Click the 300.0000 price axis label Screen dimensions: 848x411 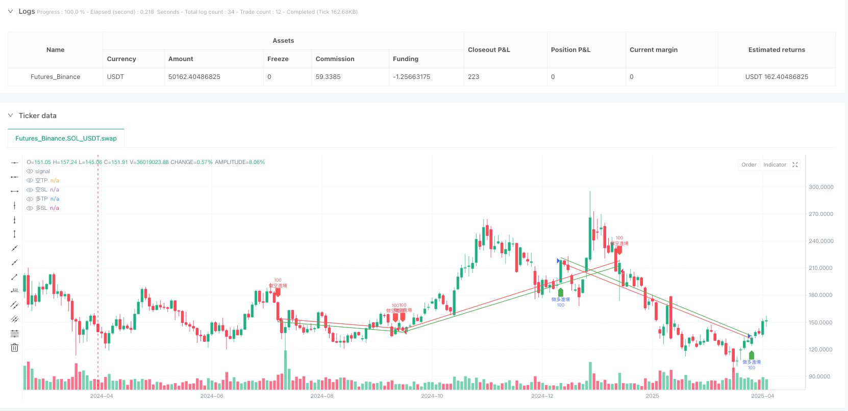pyautogui.click(x=821, y=187)
